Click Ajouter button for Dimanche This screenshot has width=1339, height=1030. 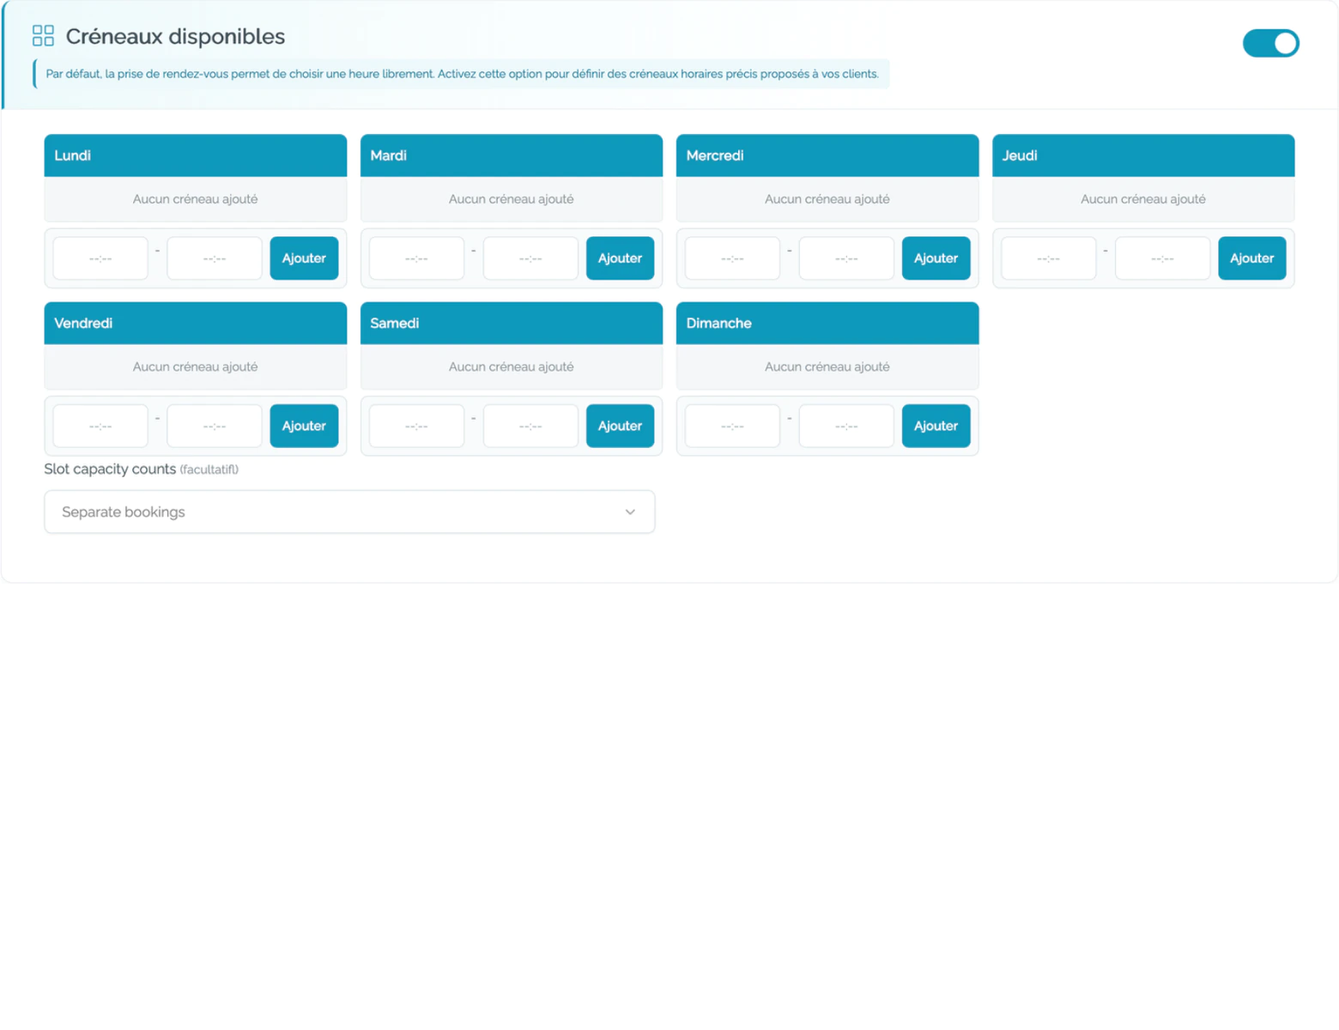click(936, 426)
